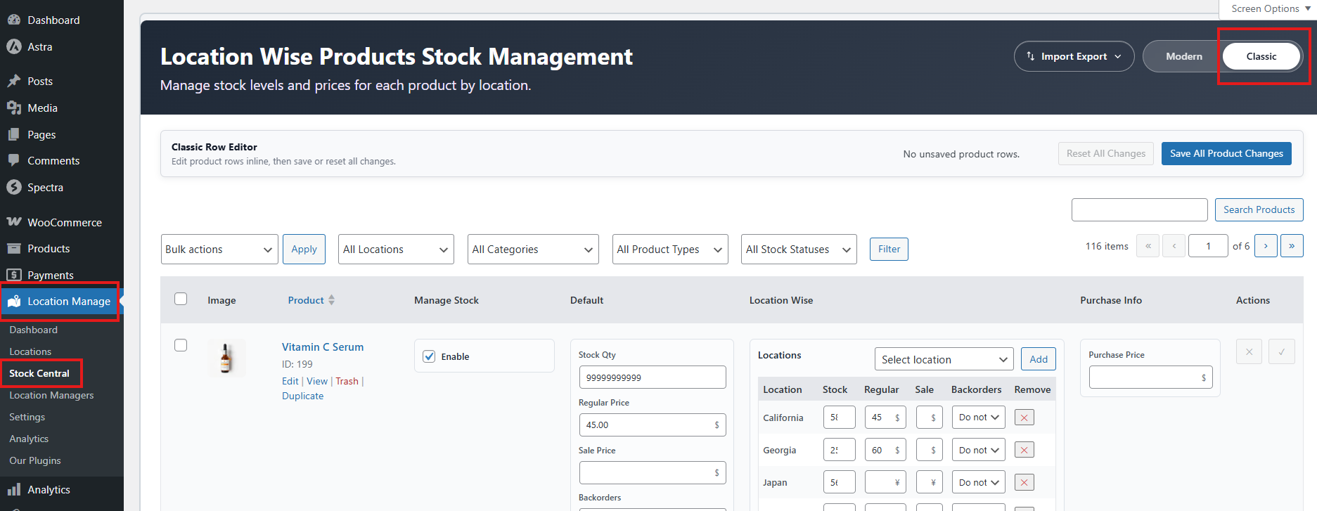Remove the Georgia location row

point(1024,450)
